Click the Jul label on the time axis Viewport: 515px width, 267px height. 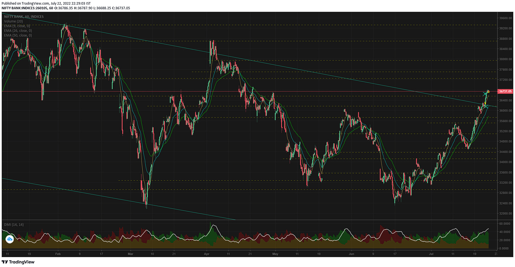[x=432, y=254]
